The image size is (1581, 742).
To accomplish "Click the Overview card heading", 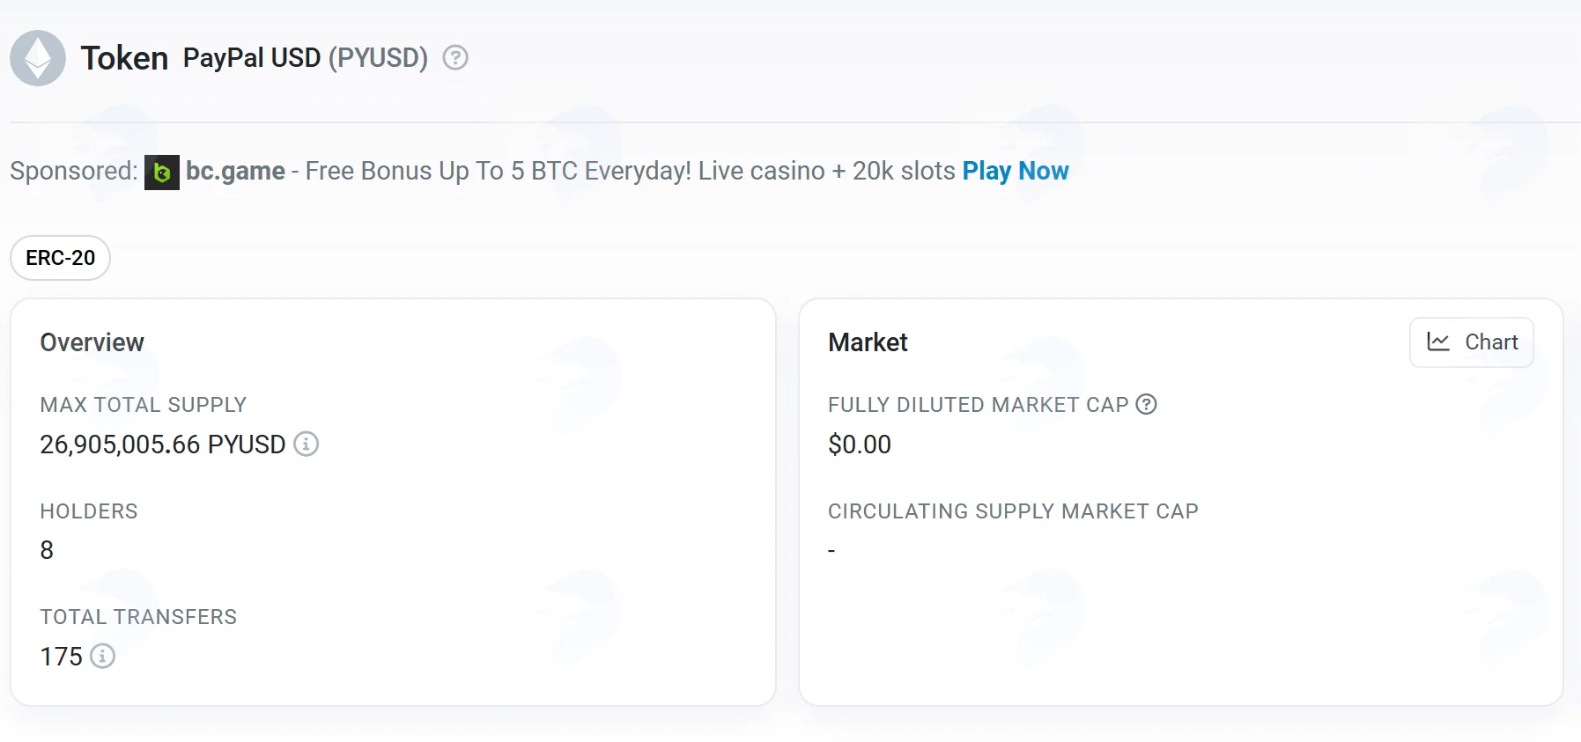I will [92, 342].
